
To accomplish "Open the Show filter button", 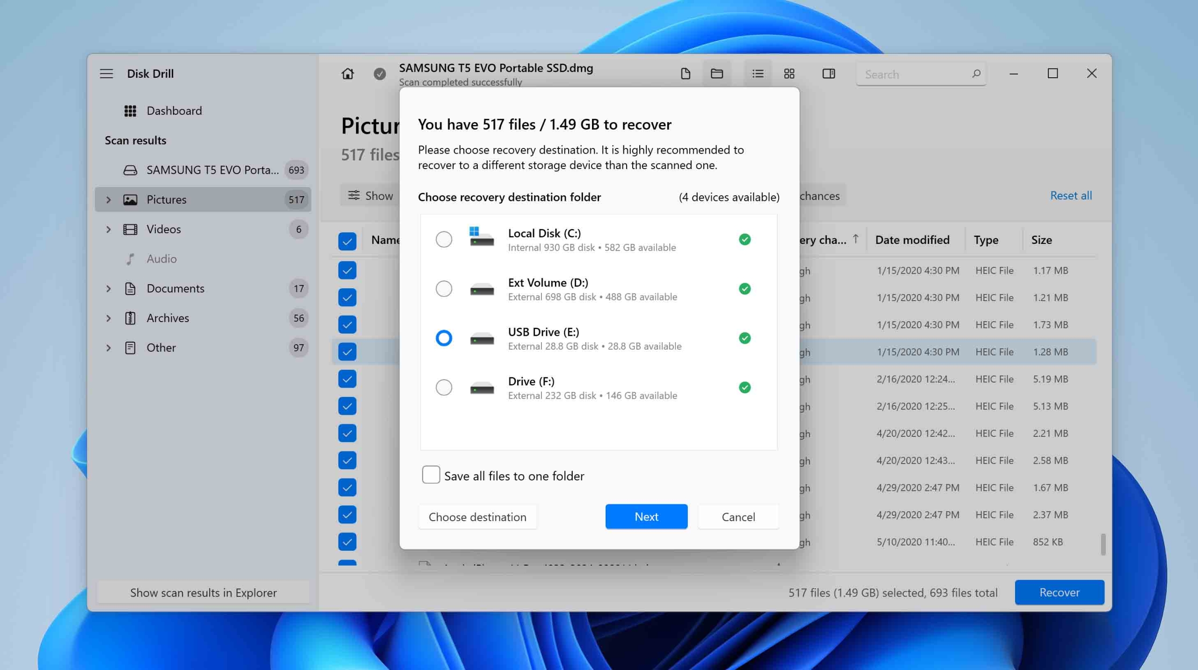I will point(370,195).
